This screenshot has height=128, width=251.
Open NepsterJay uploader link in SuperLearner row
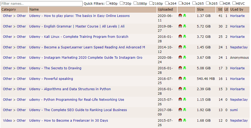coord(239,47)
